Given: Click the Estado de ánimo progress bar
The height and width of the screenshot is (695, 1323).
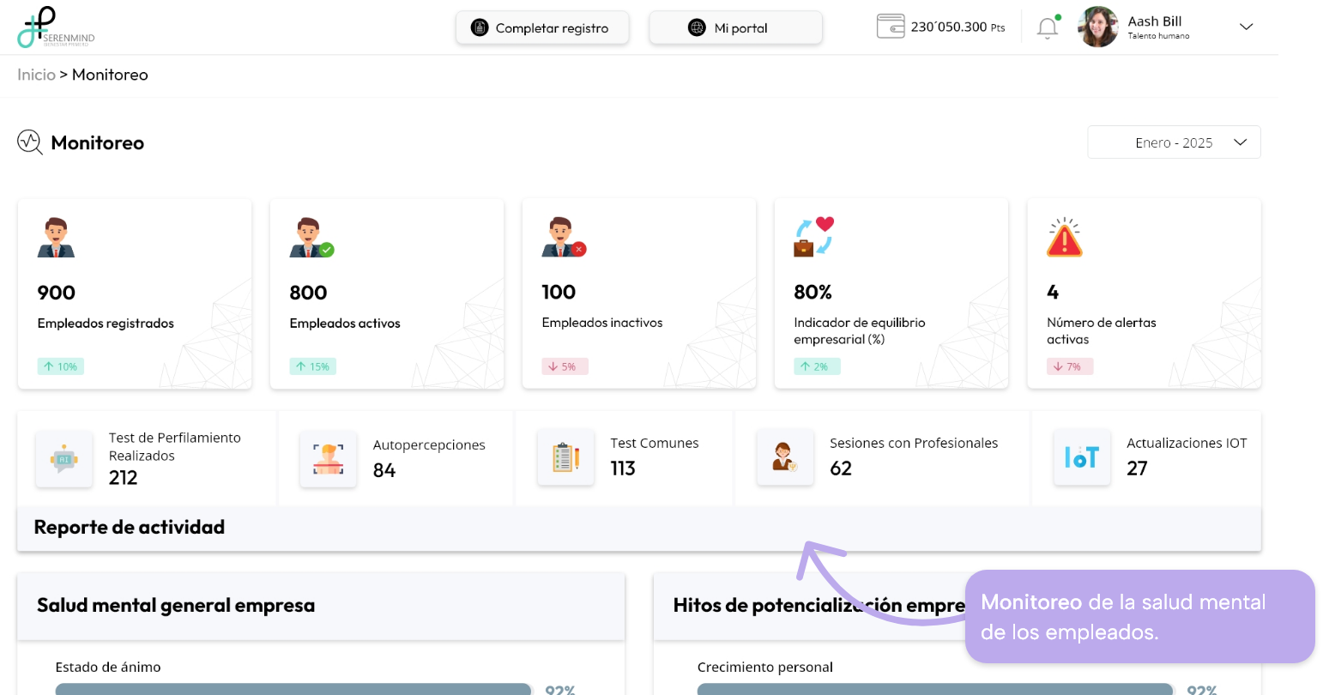Looking at the screenshot, I should [x=293, y=688].
